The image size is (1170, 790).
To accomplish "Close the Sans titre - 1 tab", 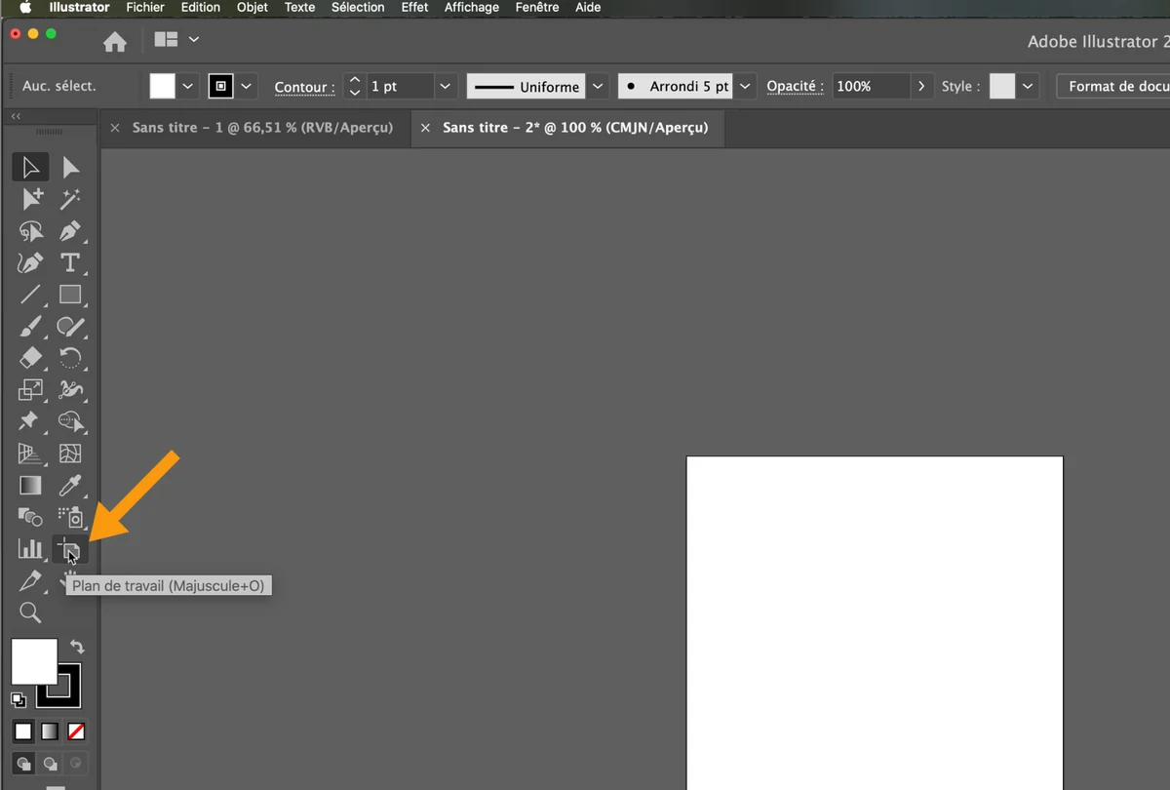I will 115,128.
